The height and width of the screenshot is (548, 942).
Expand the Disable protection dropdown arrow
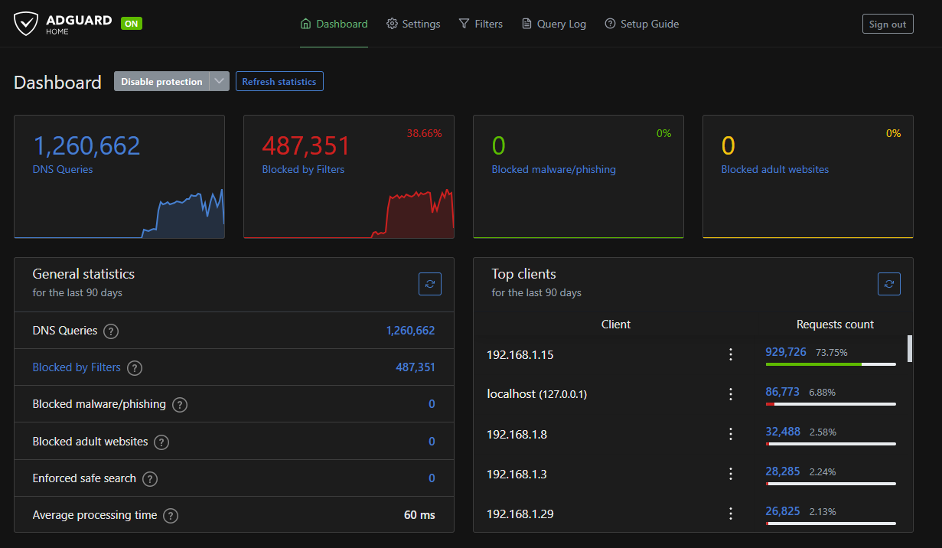pyautogui.click(x=220, y=82)
